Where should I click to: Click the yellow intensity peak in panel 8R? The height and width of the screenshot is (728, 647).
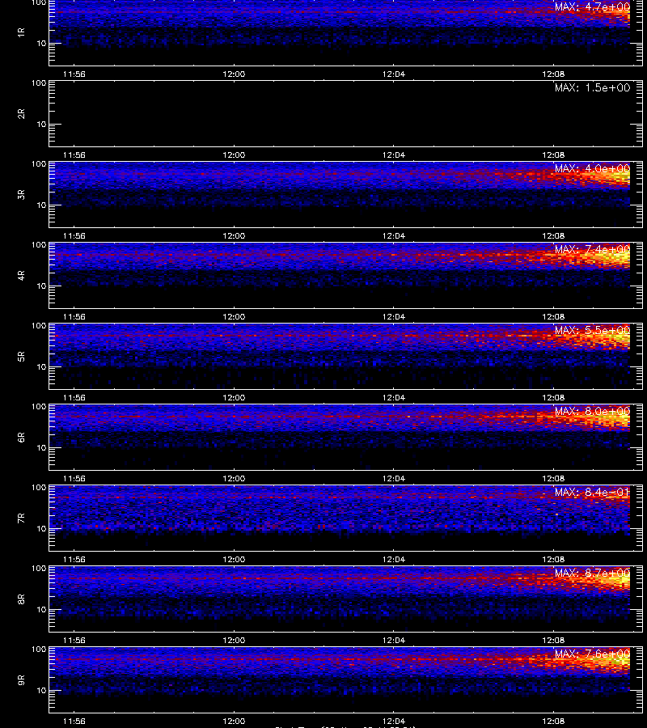tap(613, 579)
